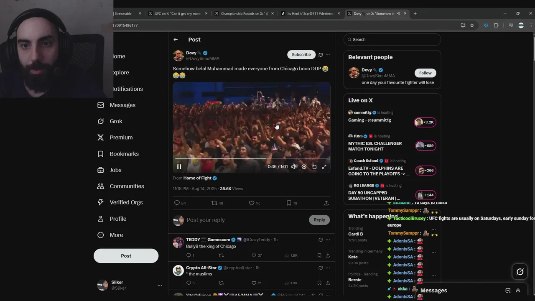Open Communities in the sidebar
The height and width of the screenshot is (301, 535).
(x=120, y=186)
